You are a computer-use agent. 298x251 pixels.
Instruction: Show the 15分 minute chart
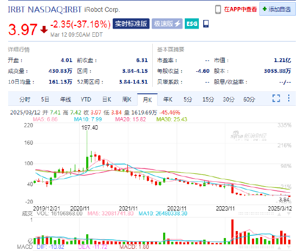click(x=208, y=99)
